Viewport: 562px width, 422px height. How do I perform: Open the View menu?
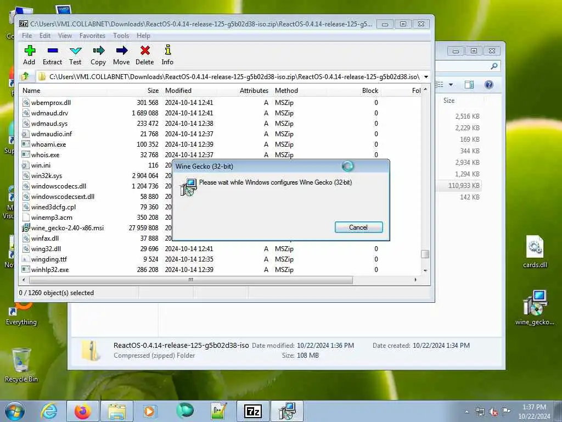click(x=65, y=36)
